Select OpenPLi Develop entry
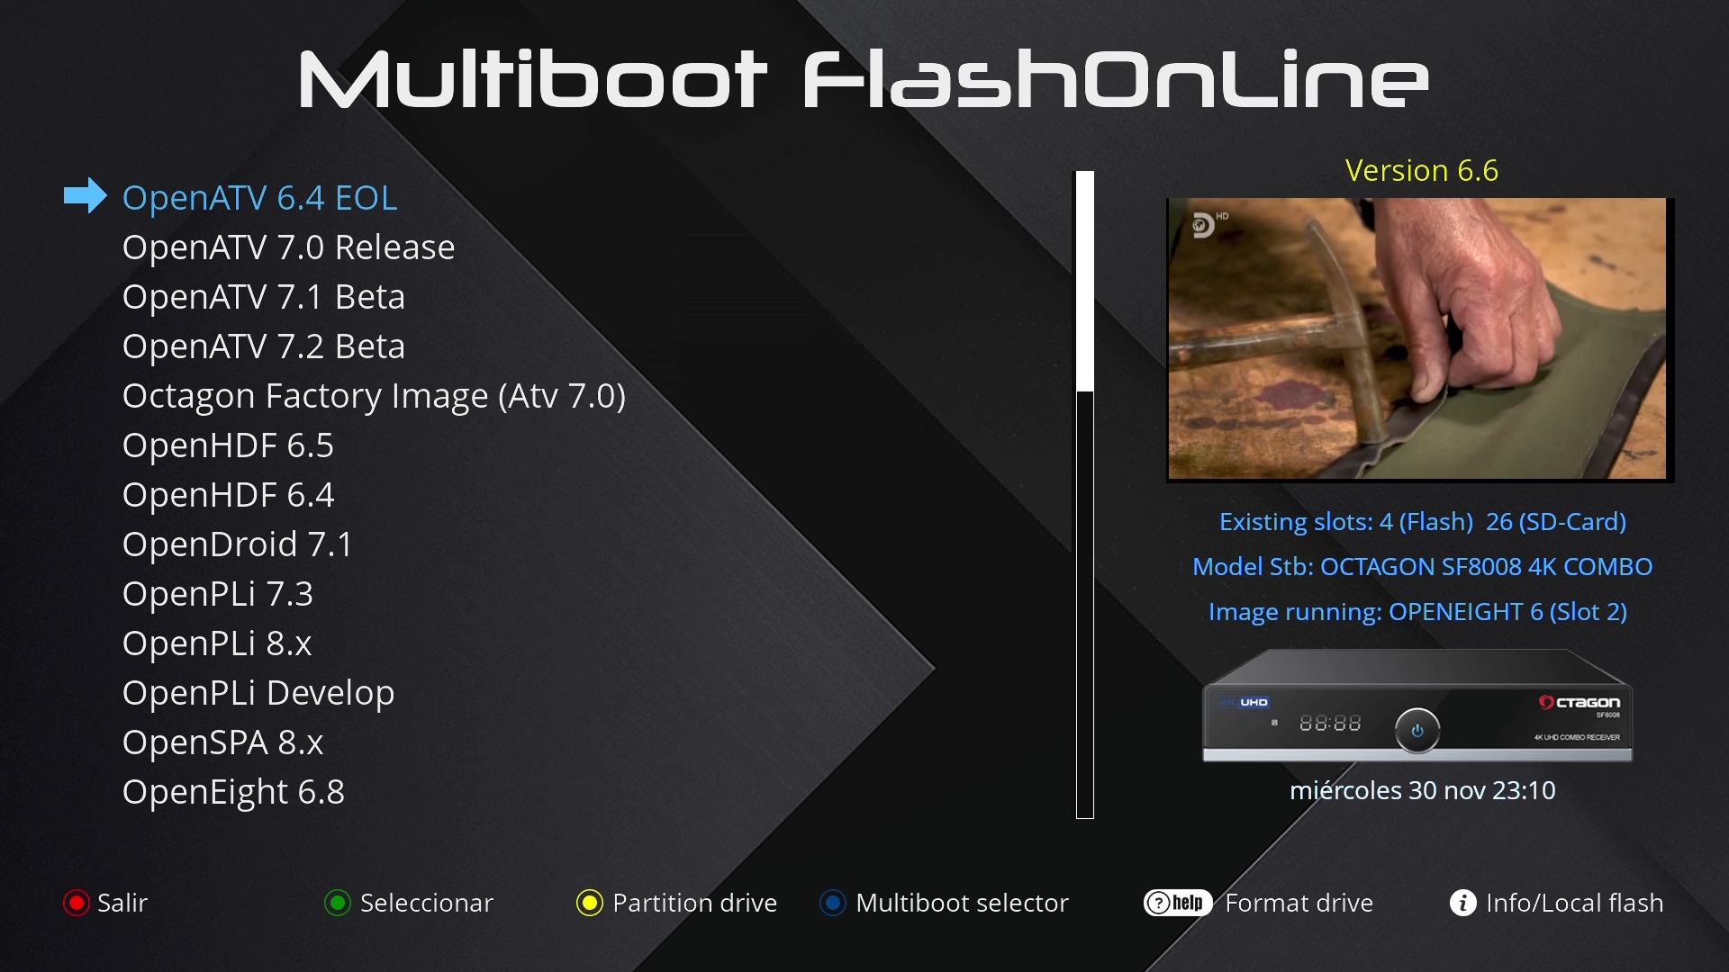This screenshot has width=1729, height=972. [x=258, y=693]
